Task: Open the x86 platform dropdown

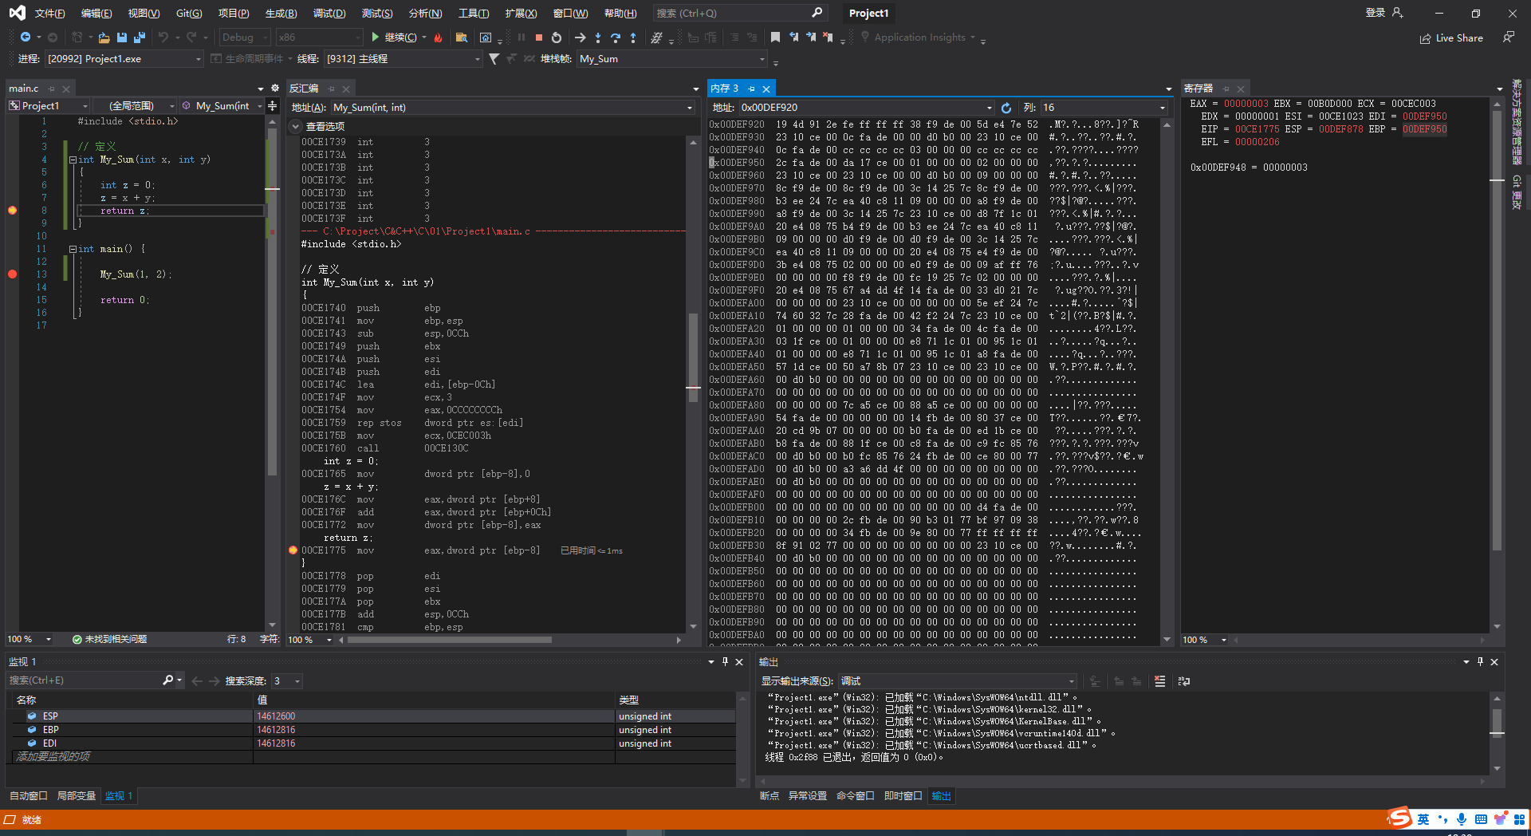Action: click(319, 37)
